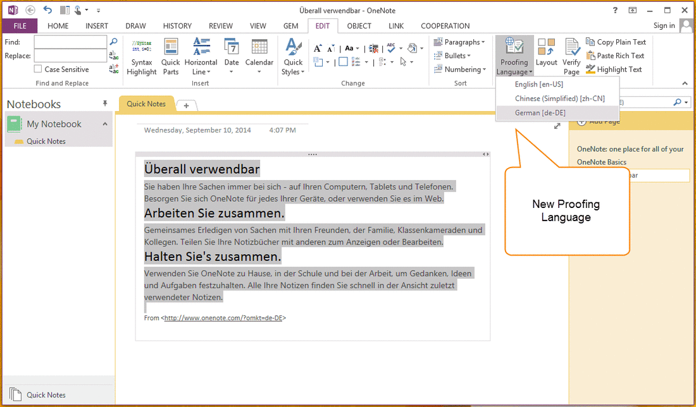This screenshot has width=696, height=407.
Task: Open Quick Notes at bottom of Notebooks pane
Action: 46,394
